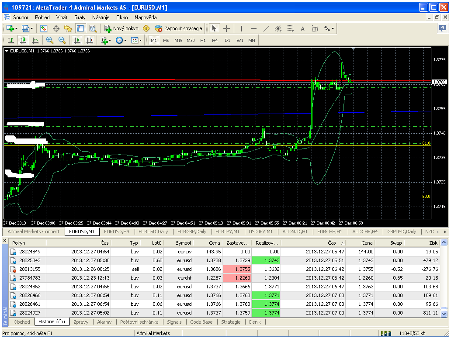Switch chart to bar chart type
This screenshot has height=339, width=451.
(10, 40)
